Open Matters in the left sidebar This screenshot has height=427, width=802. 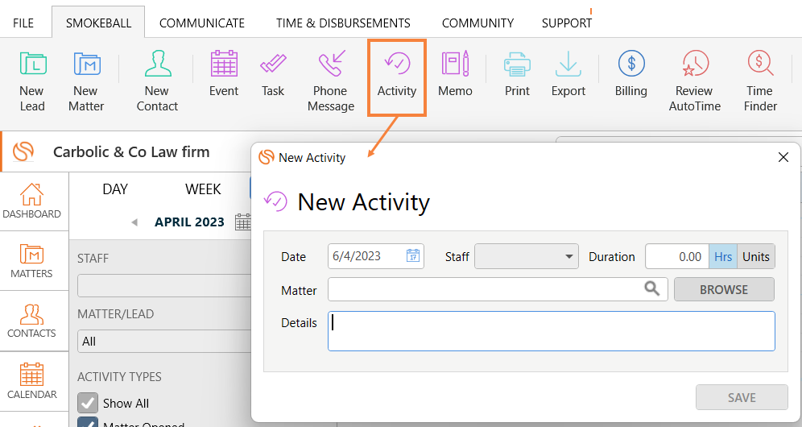tap(31, 260)
